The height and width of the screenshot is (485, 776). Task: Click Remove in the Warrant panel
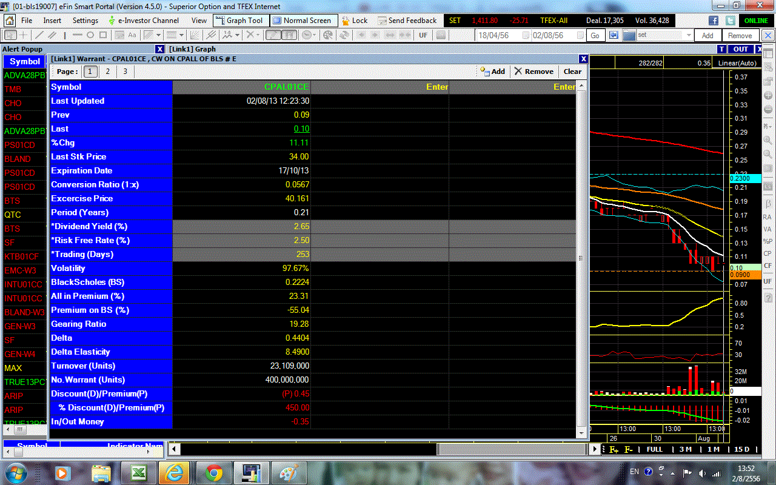point(534,72)
